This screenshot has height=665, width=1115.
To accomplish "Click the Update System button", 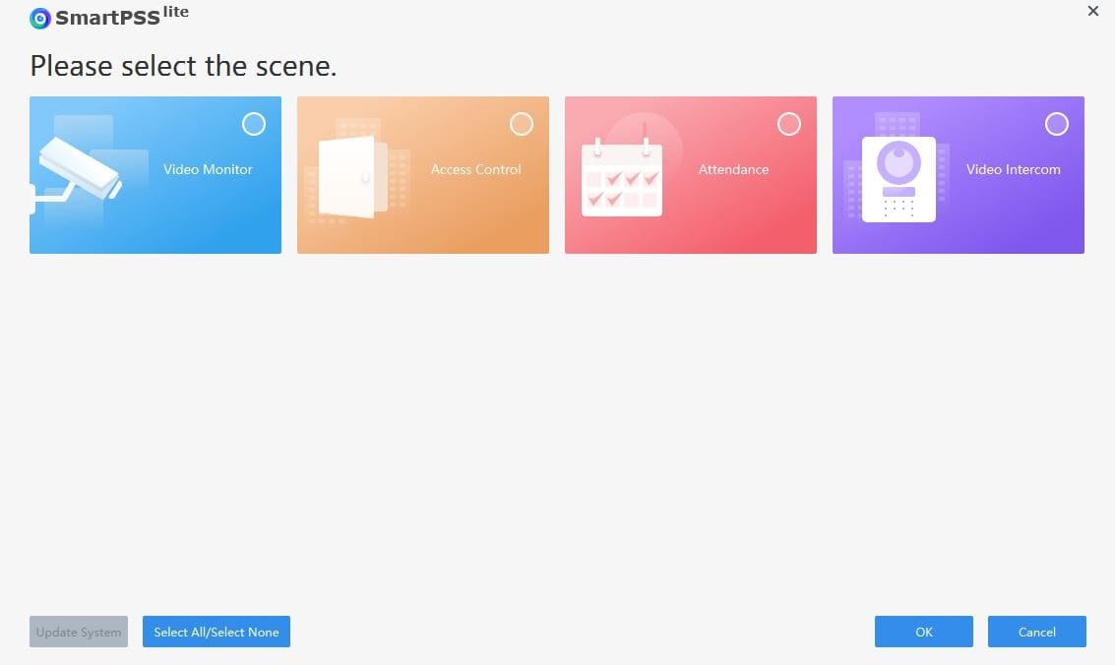I will (x=78, y=632).
